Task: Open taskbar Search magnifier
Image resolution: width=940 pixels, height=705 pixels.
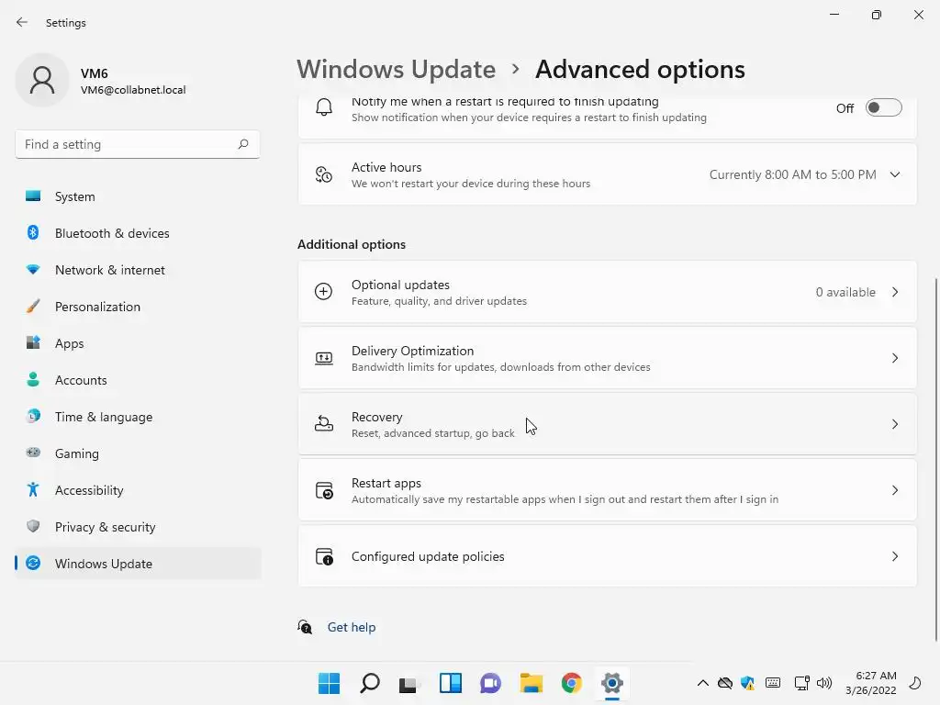Action: tap(369, 683)
